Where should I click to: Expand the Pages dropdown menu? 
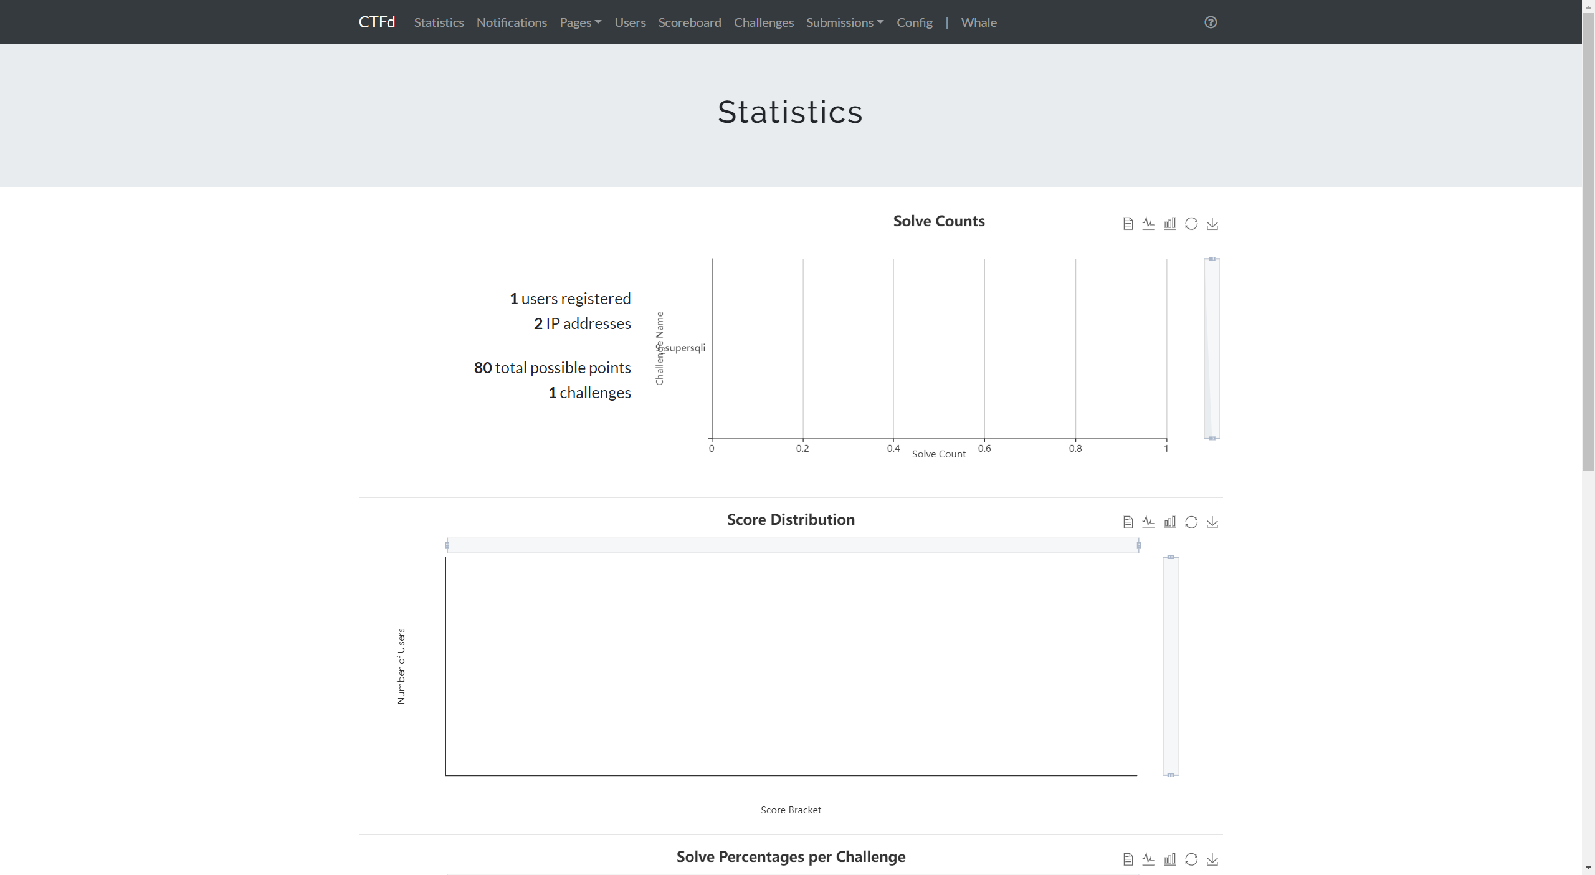(580, 22)
